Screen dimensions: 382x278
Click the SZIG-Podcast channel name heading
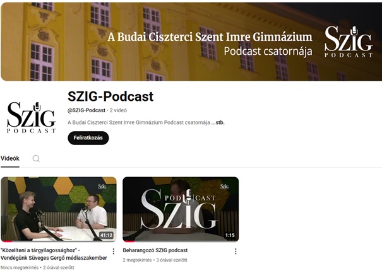pos(110,96)
